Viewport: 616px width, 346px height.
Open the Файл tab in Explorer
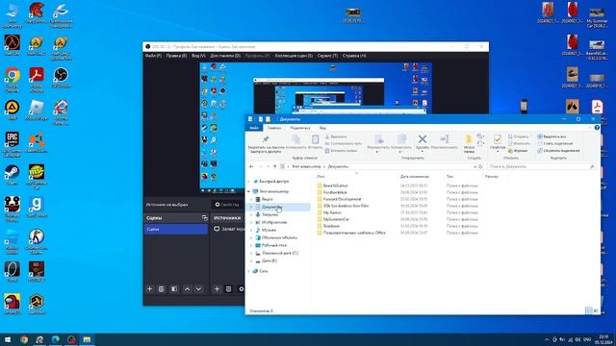pos(254,128)
